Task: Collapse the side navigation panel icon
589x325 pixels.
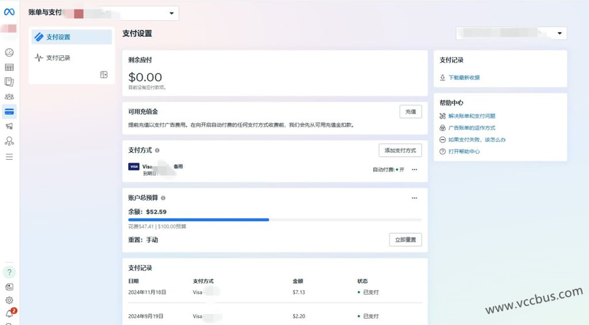Action: [x=104, y=75]
